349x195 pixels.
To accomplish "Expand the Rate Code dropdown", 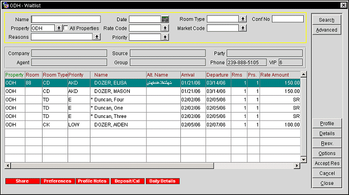I will 165,28.
